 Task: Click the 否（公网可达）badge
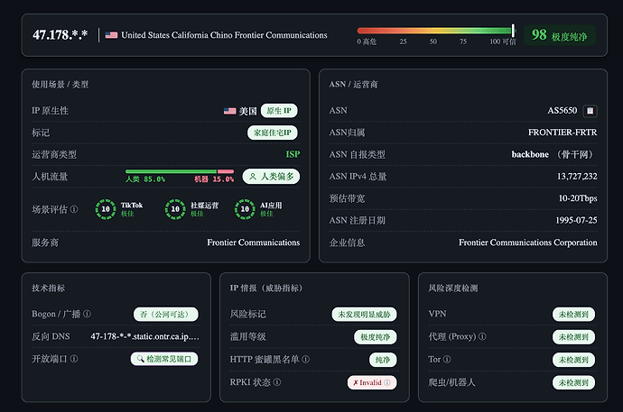(x=166, y=315)
